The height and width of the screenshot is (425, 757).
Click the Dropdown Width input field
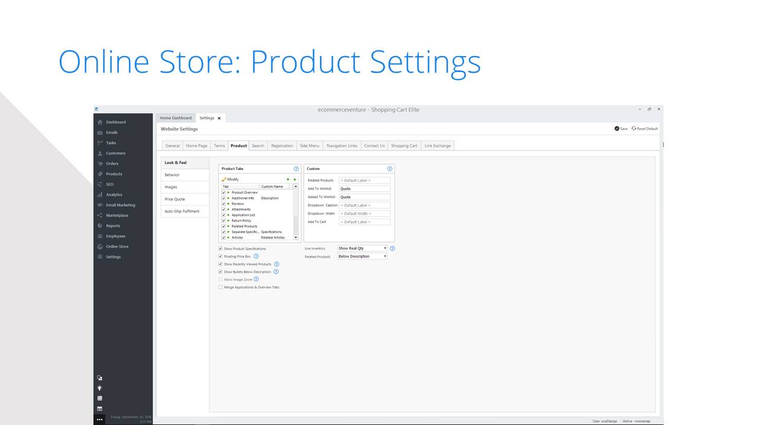[x=365, y=214]
